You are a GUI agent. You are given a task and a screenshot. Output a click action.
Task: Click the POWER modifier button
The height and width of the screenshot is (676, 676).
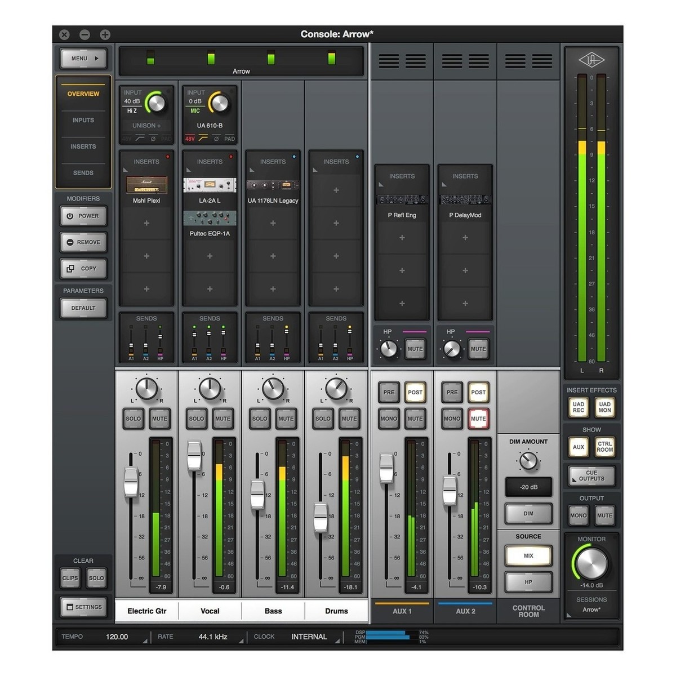point(83,216)
